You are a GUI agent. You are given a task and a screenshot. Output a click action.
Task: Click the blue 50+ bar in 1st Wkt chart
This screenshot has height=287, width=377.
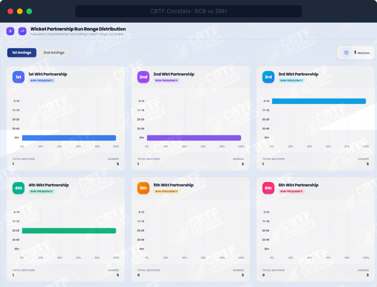(x=69, y=138)
